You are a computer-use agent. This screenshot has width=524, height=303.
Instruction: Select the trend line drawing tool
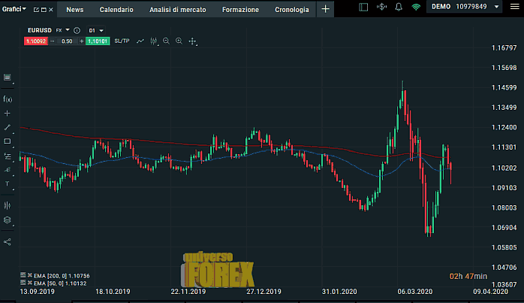pyautogui.click(x=8, y=127)
